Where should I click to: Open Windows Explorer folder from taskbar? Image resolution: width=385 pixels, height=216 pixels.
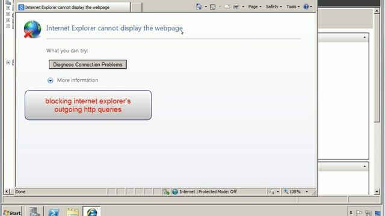[x=72, y=212]
